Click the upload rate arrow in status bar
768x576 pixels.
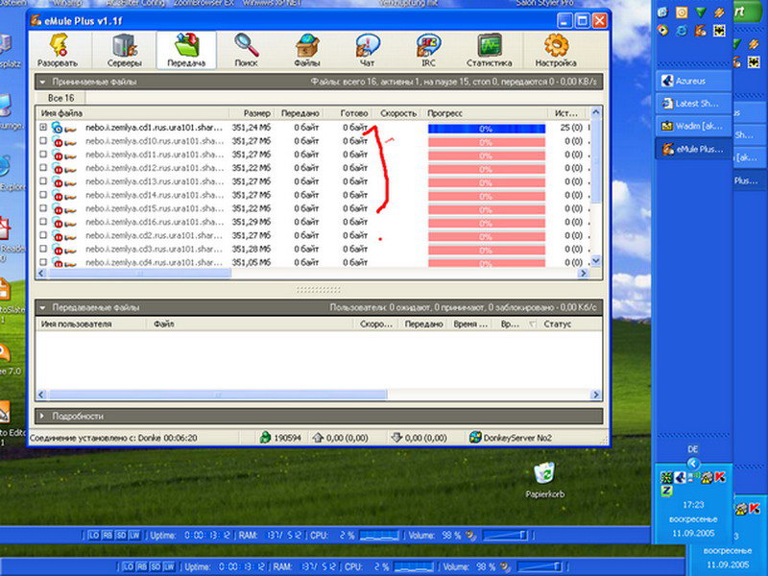click(318, 438)
